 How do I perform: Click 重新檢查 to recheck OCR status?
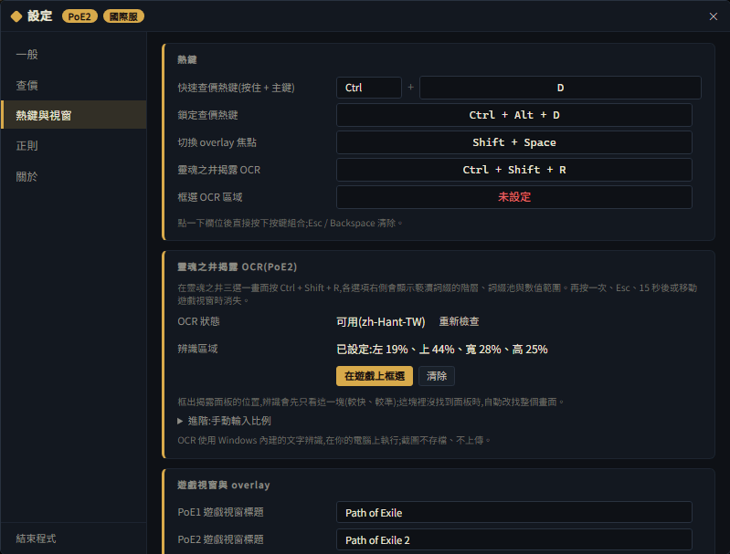(459, 321)
